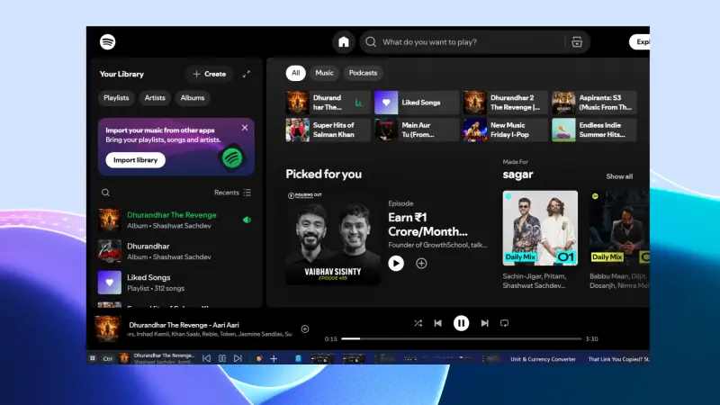Open Liked Songs playlist in library list
This screenshot has height=405, width=720.
(175, 283)
